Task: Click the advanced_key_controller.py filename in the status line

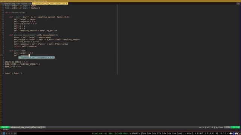Action: pyautogui.click(x=25, y=127)
